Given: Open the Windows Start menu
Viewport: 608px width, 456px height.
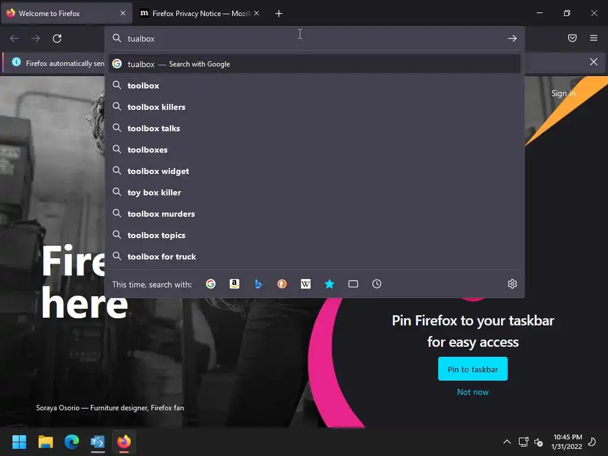Looking at the screenshot, I should click(19, 442).
